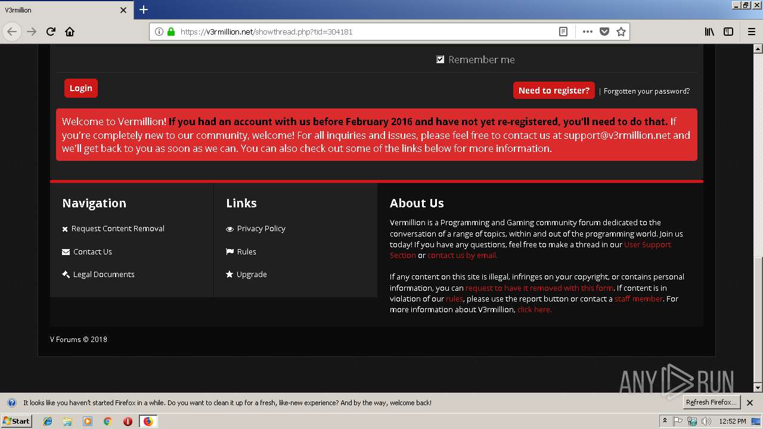
Task: Toggle the Remember me checkbox
Action: pos(441,60)
